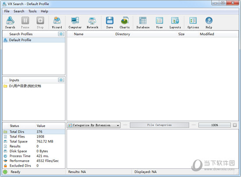This screenshot has height=177, width=241.
Task: Open the File menu
Action: pyautogui.click(x=7, y=11)
